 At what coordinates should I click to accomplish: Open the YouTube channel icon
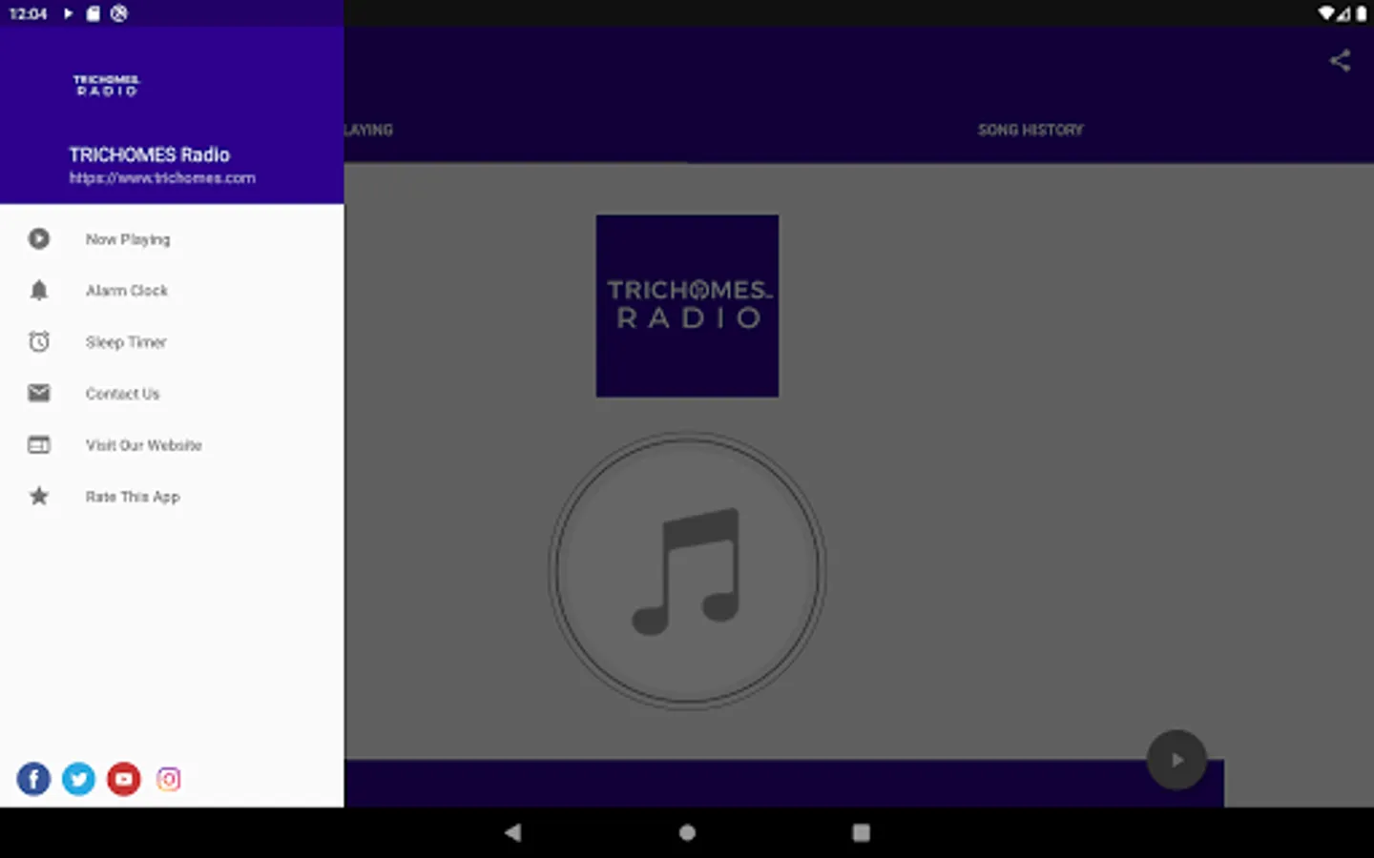[x=123, y=779]
